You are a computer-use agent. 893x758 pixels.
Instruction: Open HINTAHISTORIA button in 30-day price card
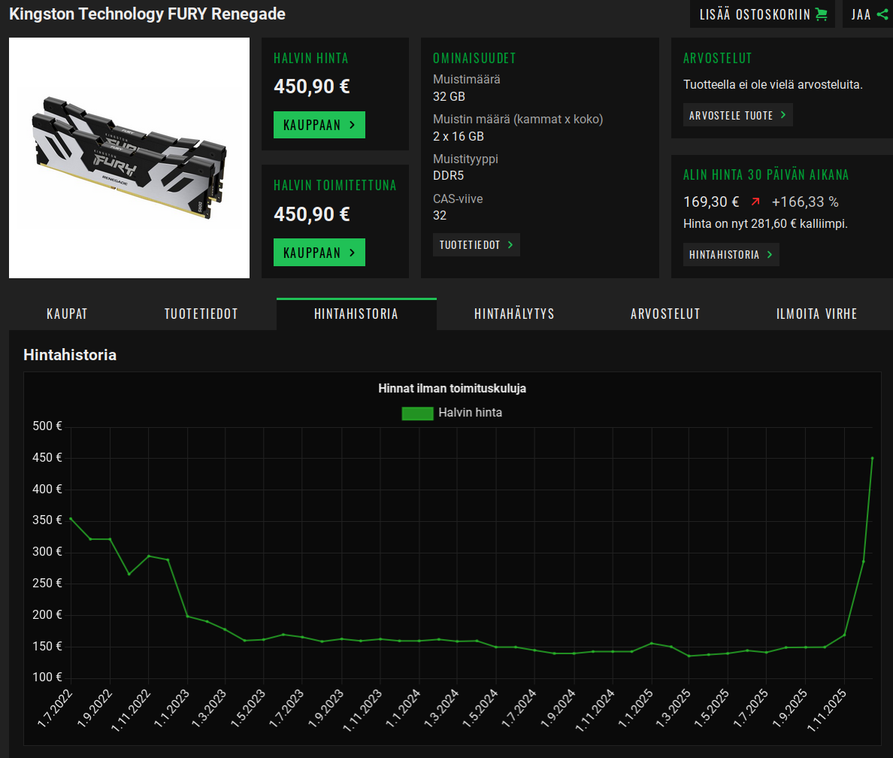(x=731, y=255)
